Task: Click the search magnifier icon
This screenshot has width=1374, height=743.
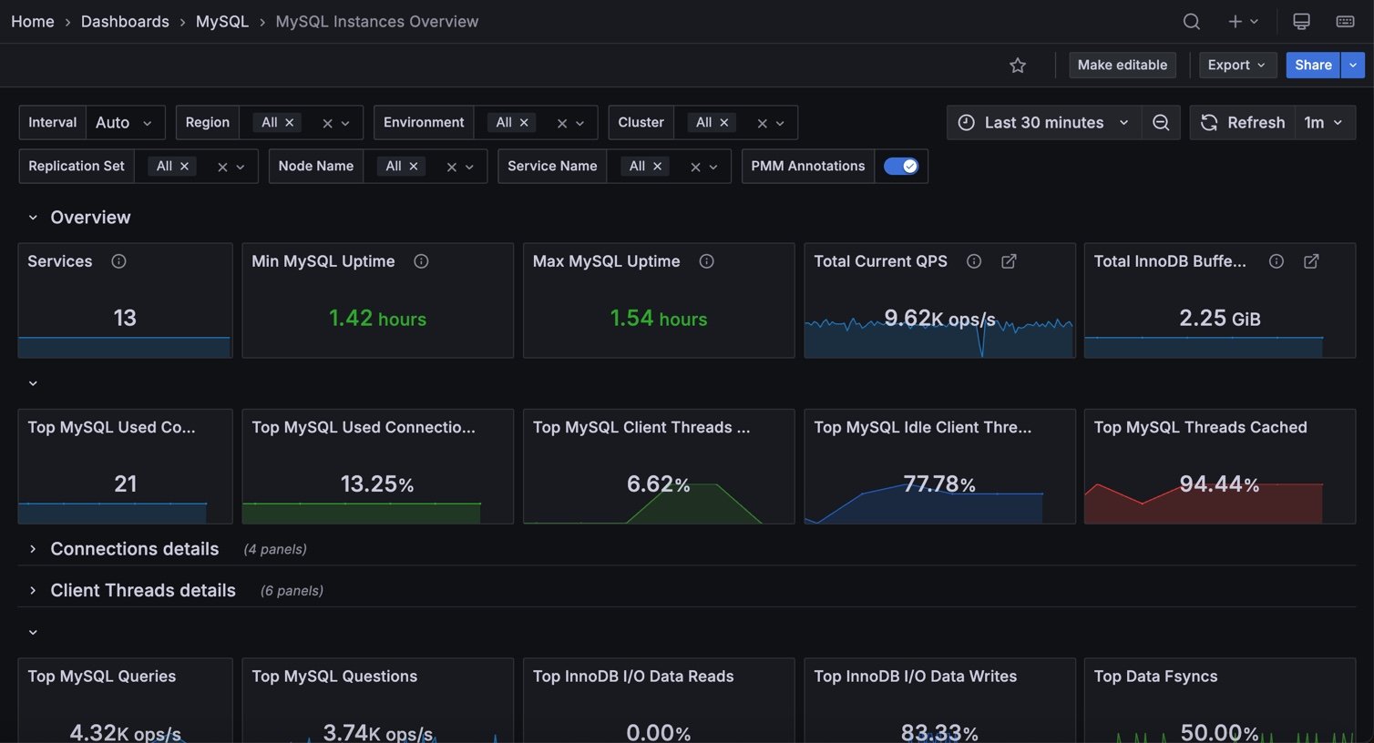Action: (x=1191, y=22)
